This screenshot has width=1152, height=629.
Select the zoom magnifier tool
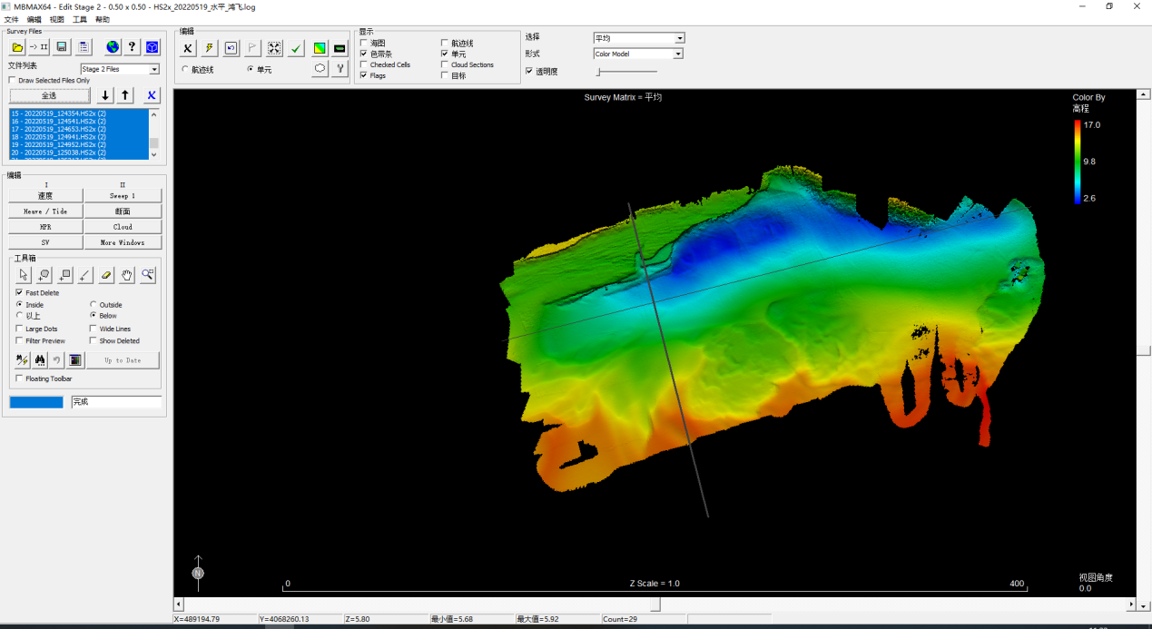click(148, 274)
